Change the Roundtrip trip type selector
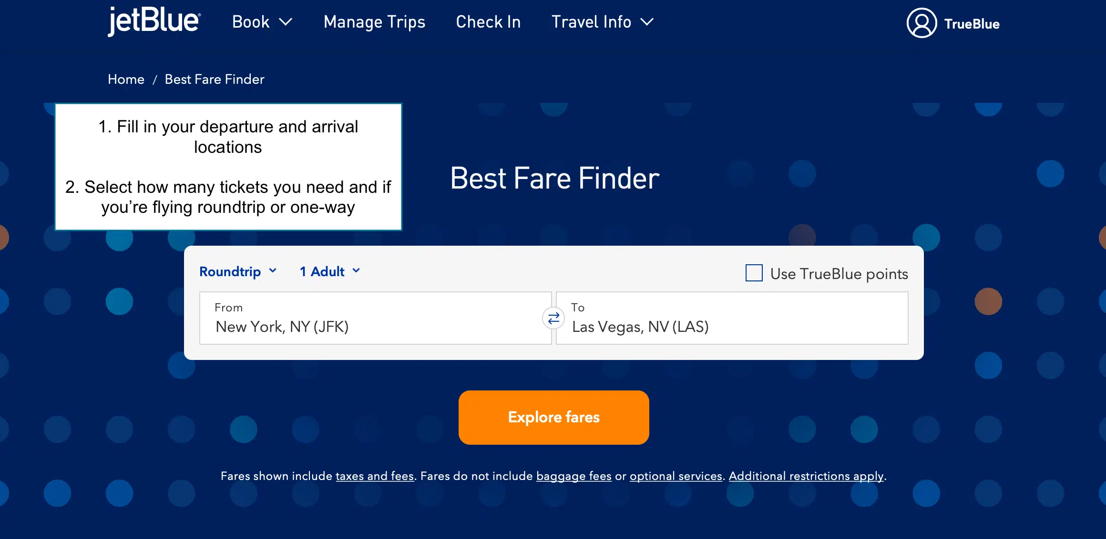Screen dimensions: 1106x539 tap(238, 271)
